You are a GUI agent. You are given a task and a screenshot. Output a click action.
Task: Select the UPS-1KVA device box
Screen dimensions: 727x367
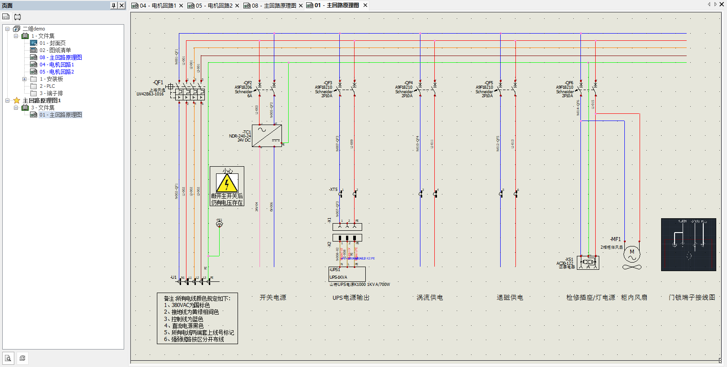point(347,274)
